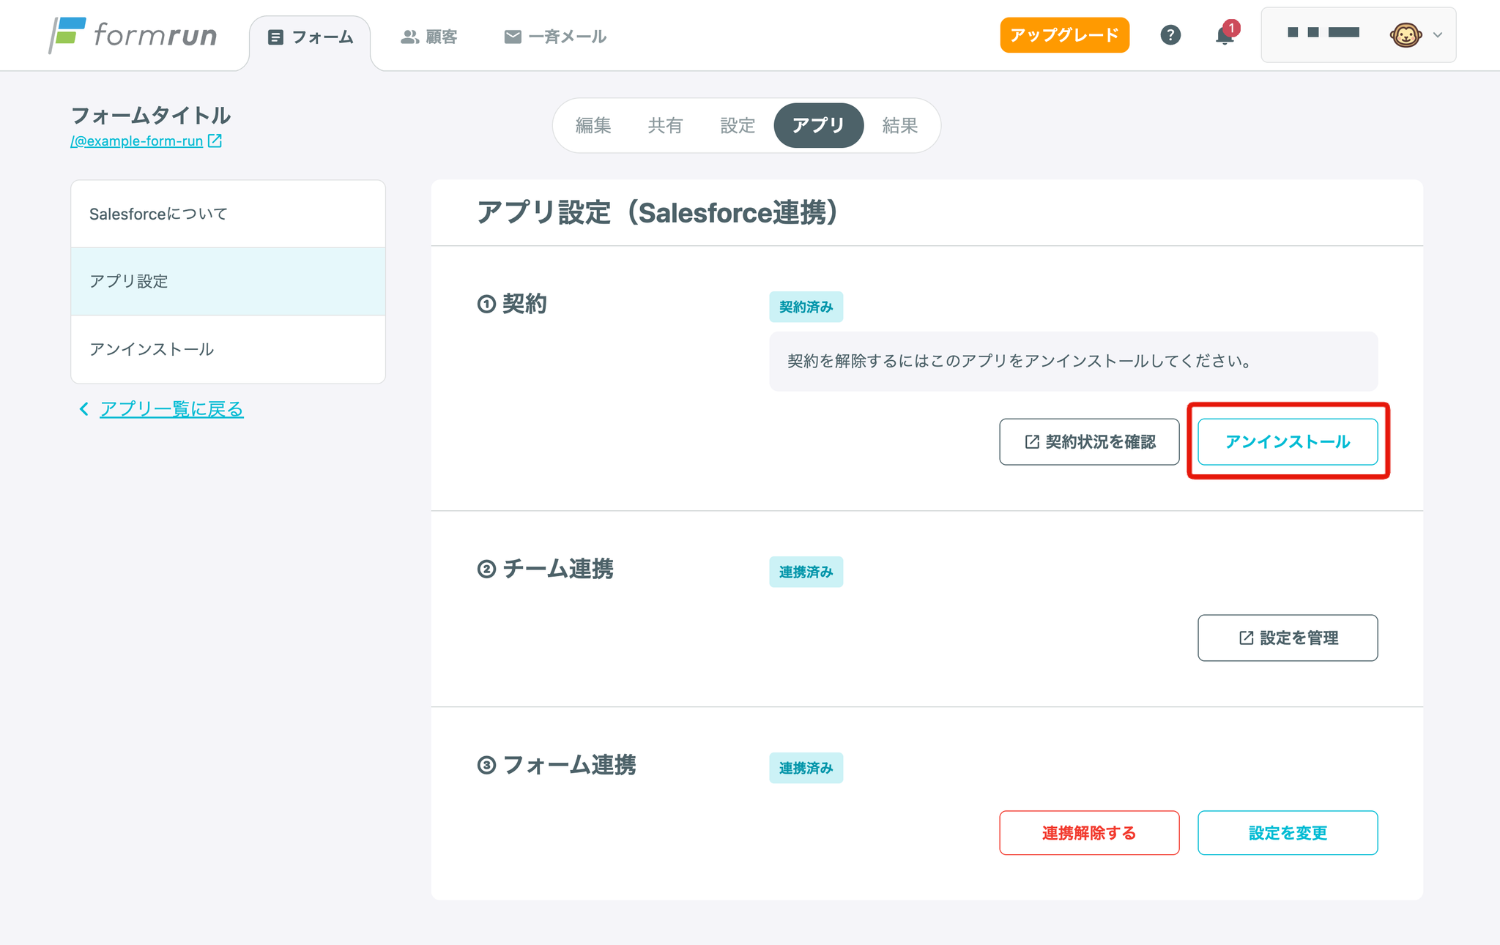This screenshot has height=945, width=1500.
Task: Click back chevron beside アプリ一覧に戻る
Action: coord(83,409)
